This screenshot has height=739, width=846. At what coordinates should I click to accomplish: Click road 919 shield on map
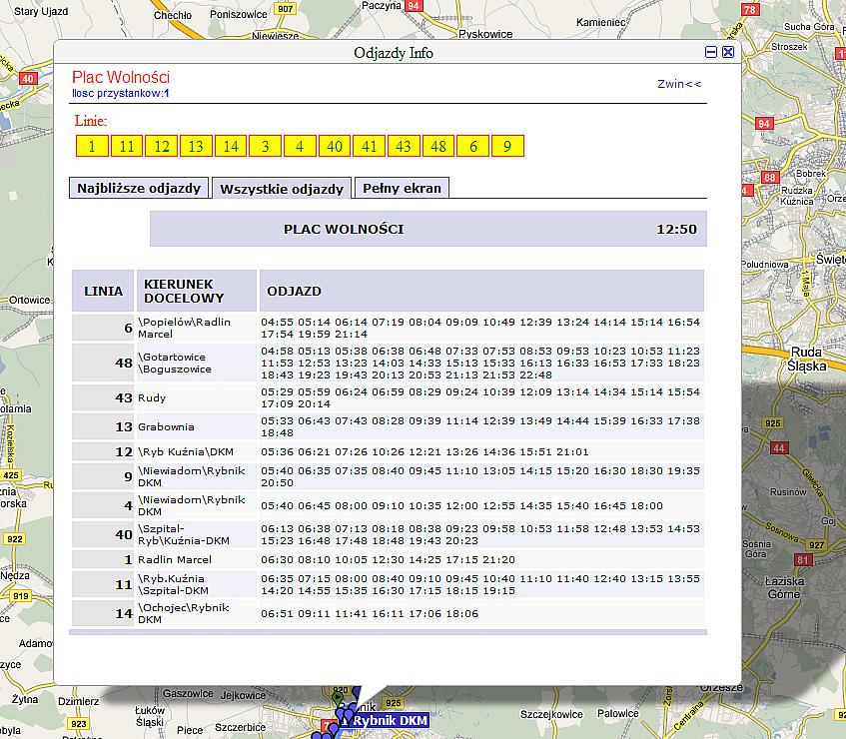pyautogui.click(x=21, y=596)
